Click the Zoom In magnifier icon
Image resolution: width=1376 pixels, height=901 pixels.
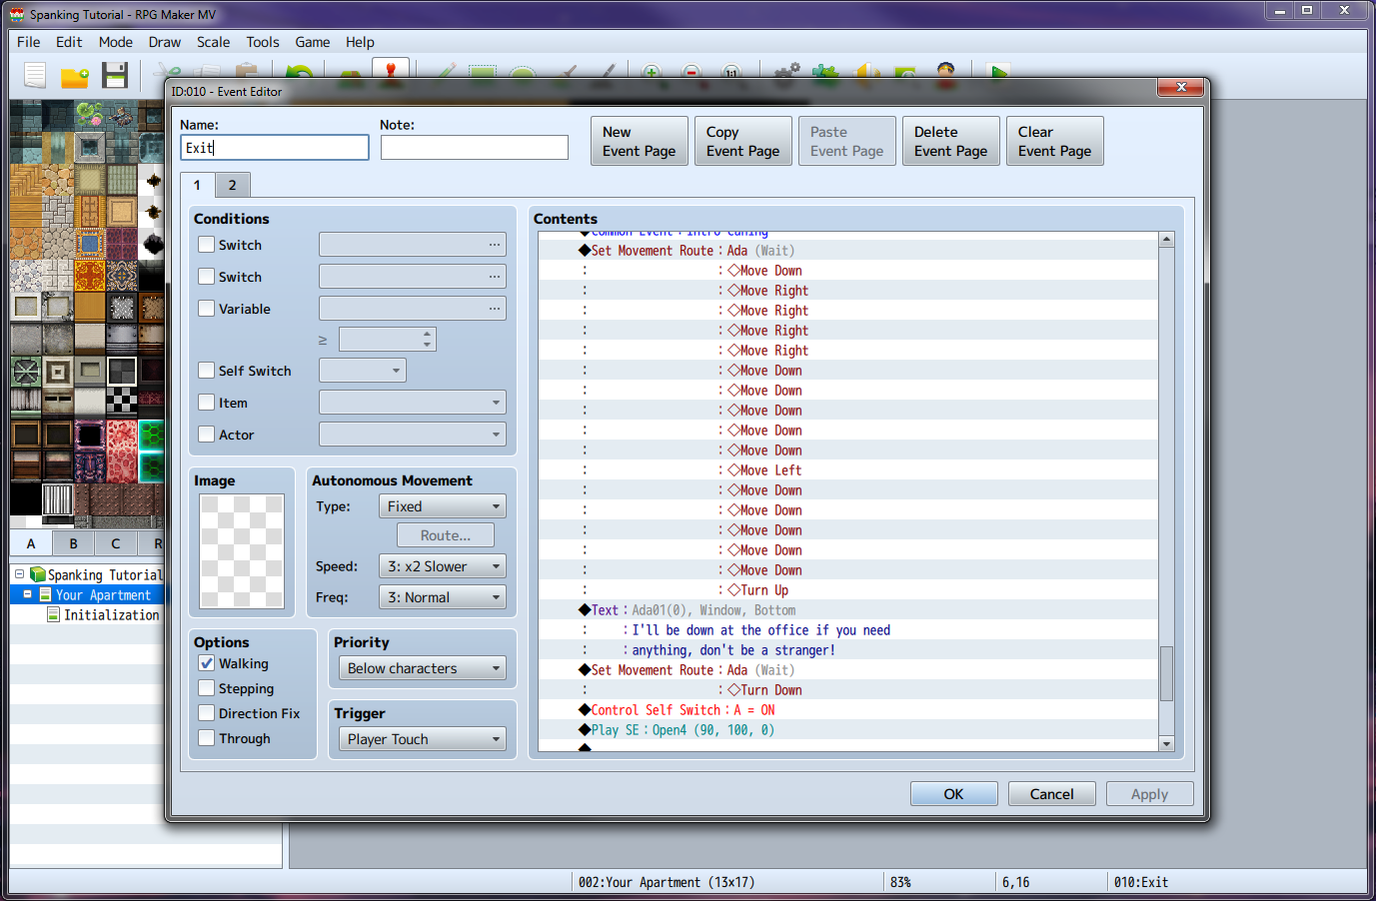652,72
